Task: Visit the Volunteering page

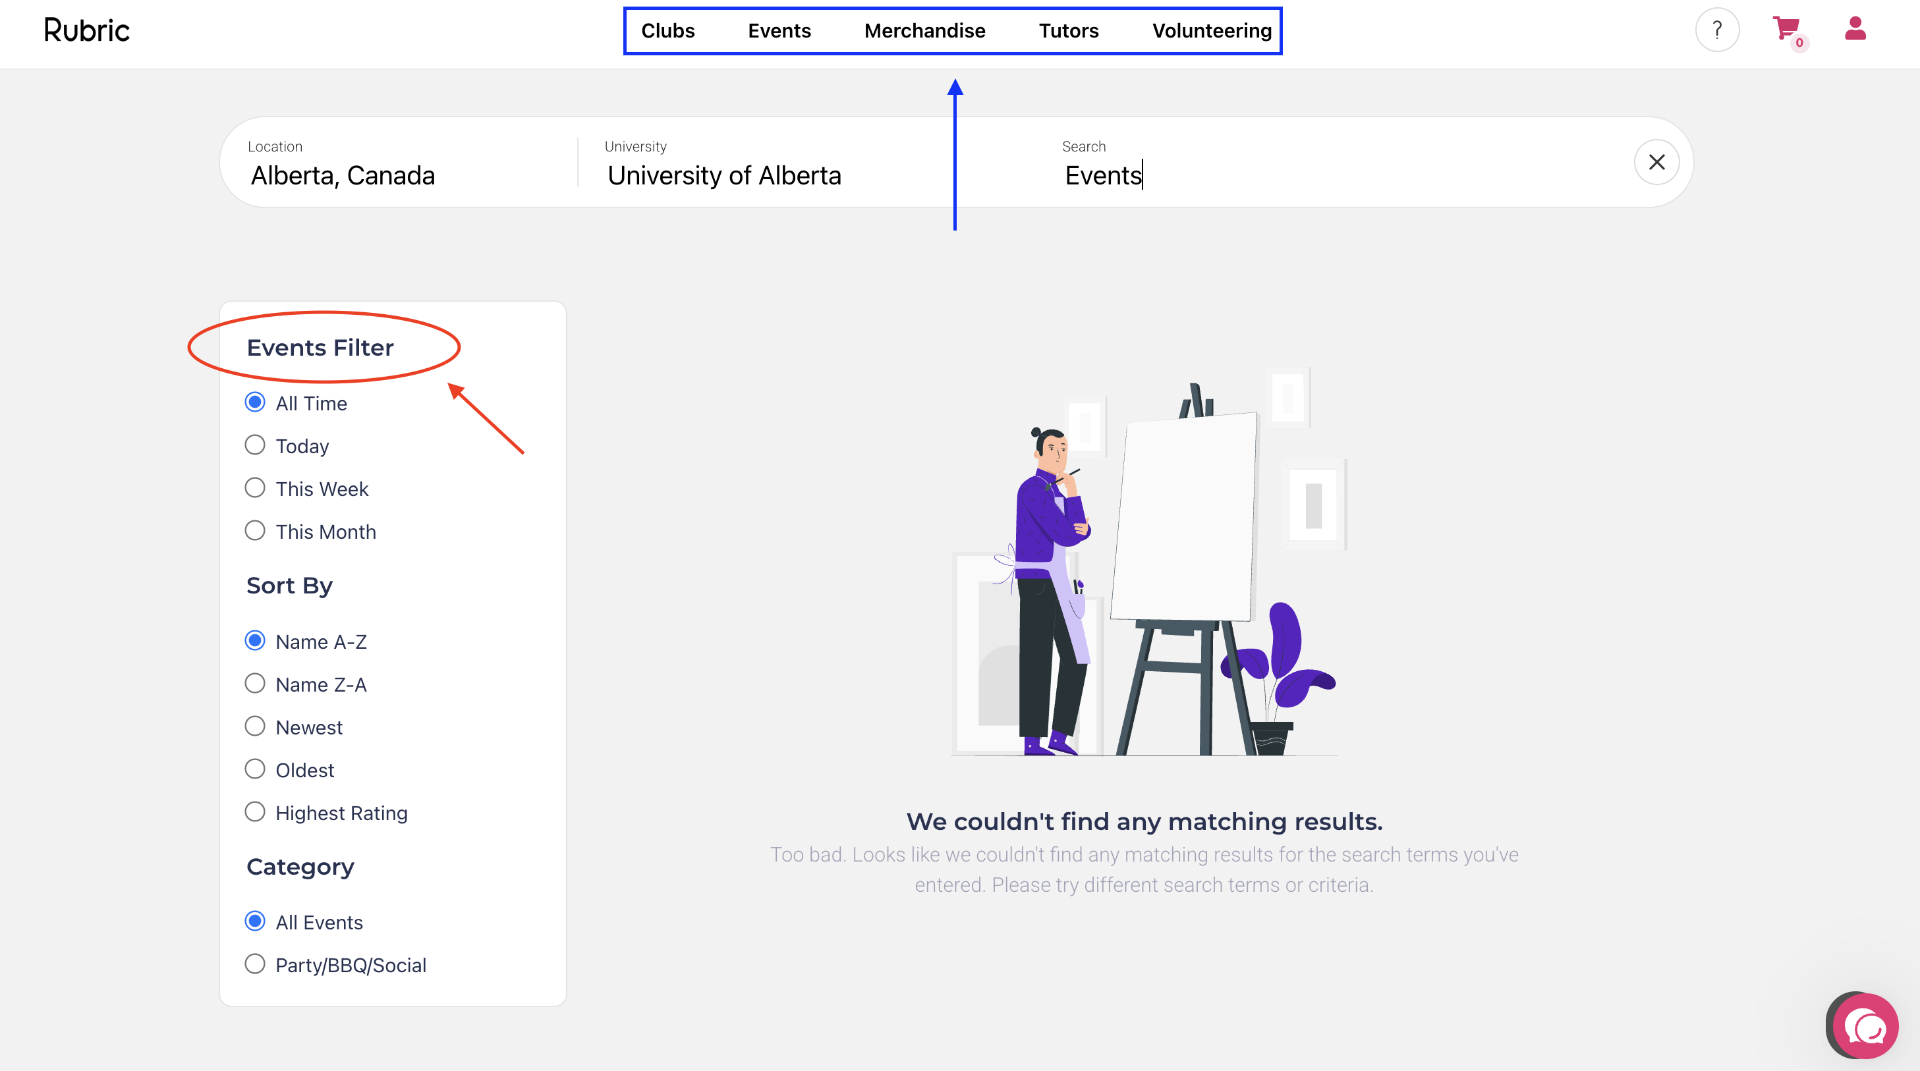Action: pyautogui.click(x=1211, y=32)
